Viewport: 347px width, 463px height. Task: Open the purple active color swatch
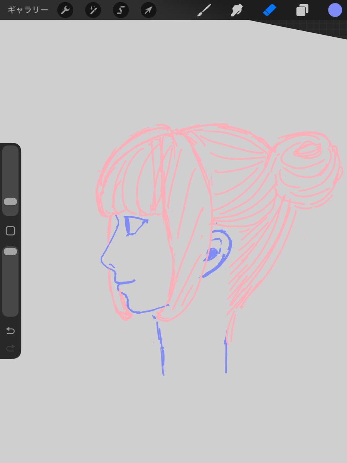tap(335, 10)
